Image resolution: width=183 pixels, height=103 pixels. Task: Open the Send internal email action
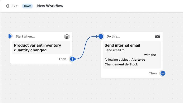pyautogui.click(x=132, y=55)
